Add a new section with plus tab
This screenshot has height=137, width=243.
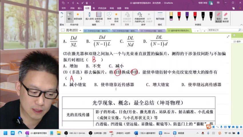pyautogui.click(x=204, y=31)
